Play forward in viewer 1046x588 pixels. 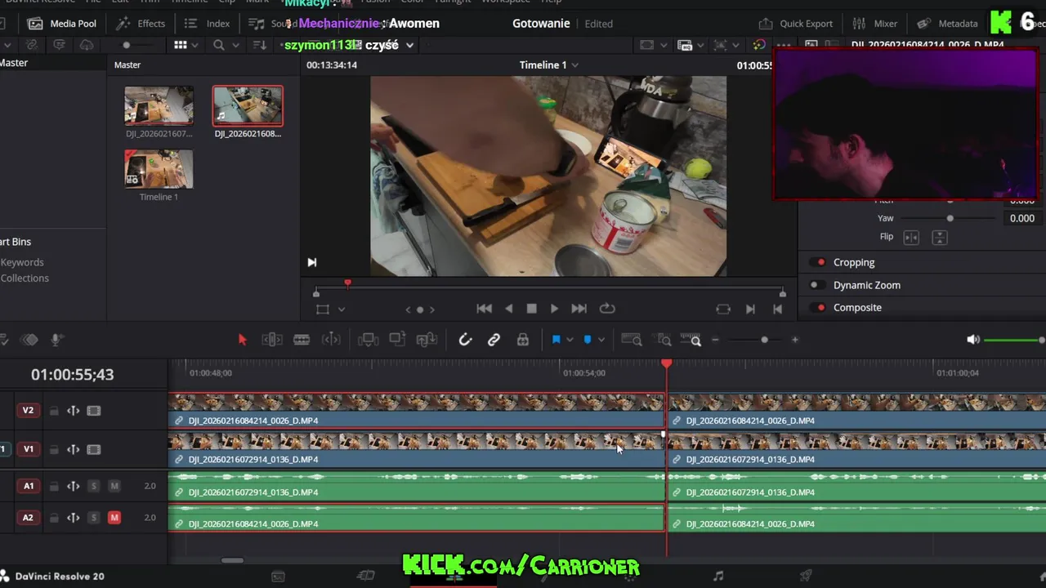pos(554,309)
